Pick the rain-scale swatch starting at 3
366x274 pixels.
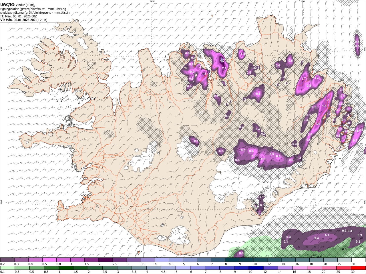pos(124,268)
